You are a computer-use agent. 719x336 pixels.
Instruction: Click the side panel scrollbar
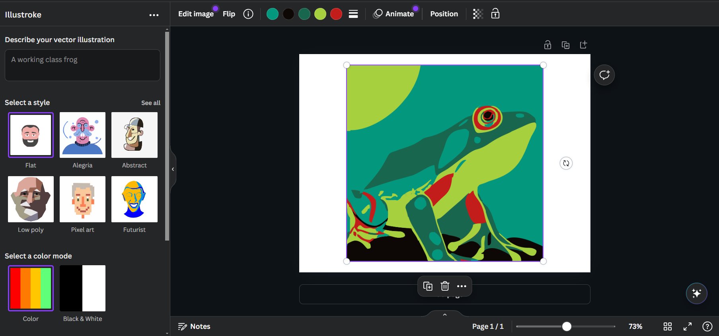pos(167,136)
